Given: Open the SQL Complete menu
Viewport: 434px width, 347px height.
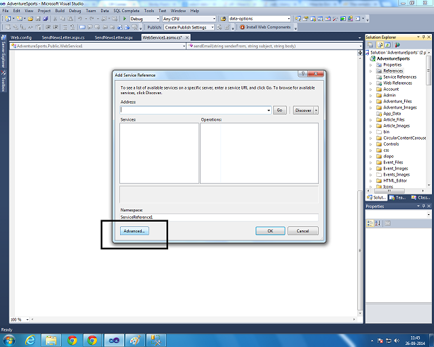Looking at the screenshot, I should tap(127, 11).
